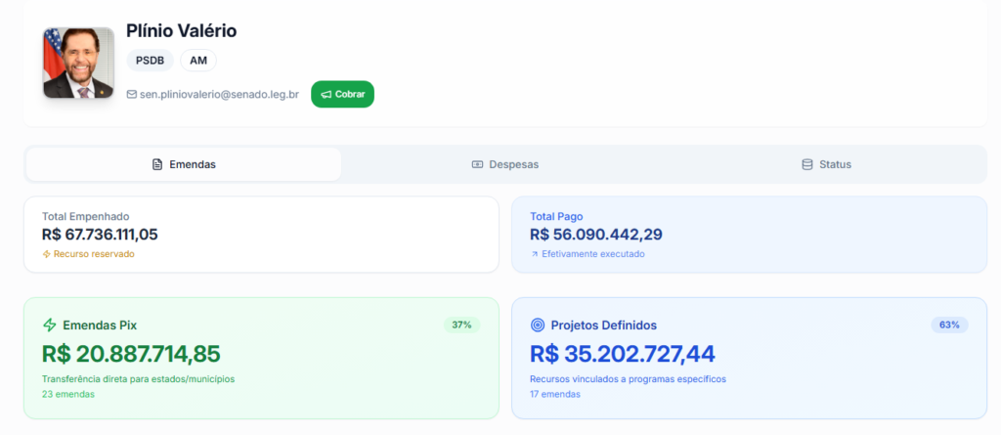Click the lightning bolt Emendas Pix icon
1001x435 pixels.
pos(50,326)
